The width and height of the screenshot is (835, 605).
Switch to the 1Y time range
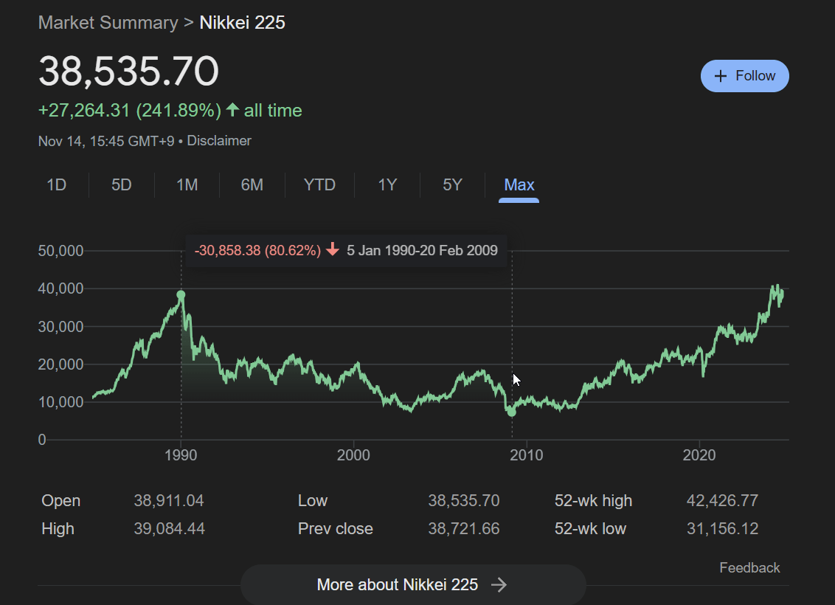click(387, 184)
